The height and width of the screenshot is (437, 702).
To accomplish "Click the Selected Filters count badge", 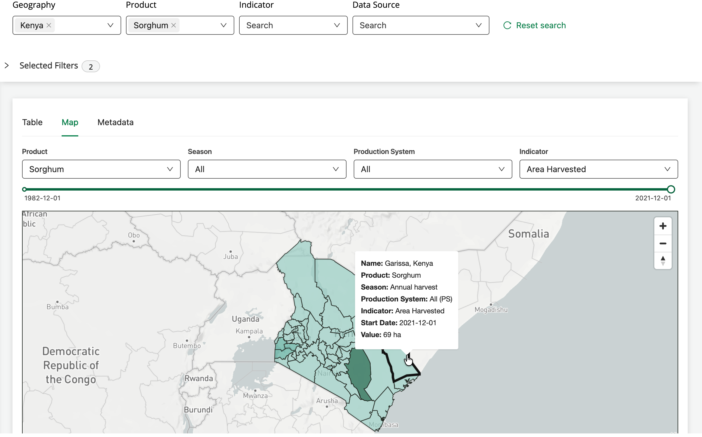I will pos(91,66).
